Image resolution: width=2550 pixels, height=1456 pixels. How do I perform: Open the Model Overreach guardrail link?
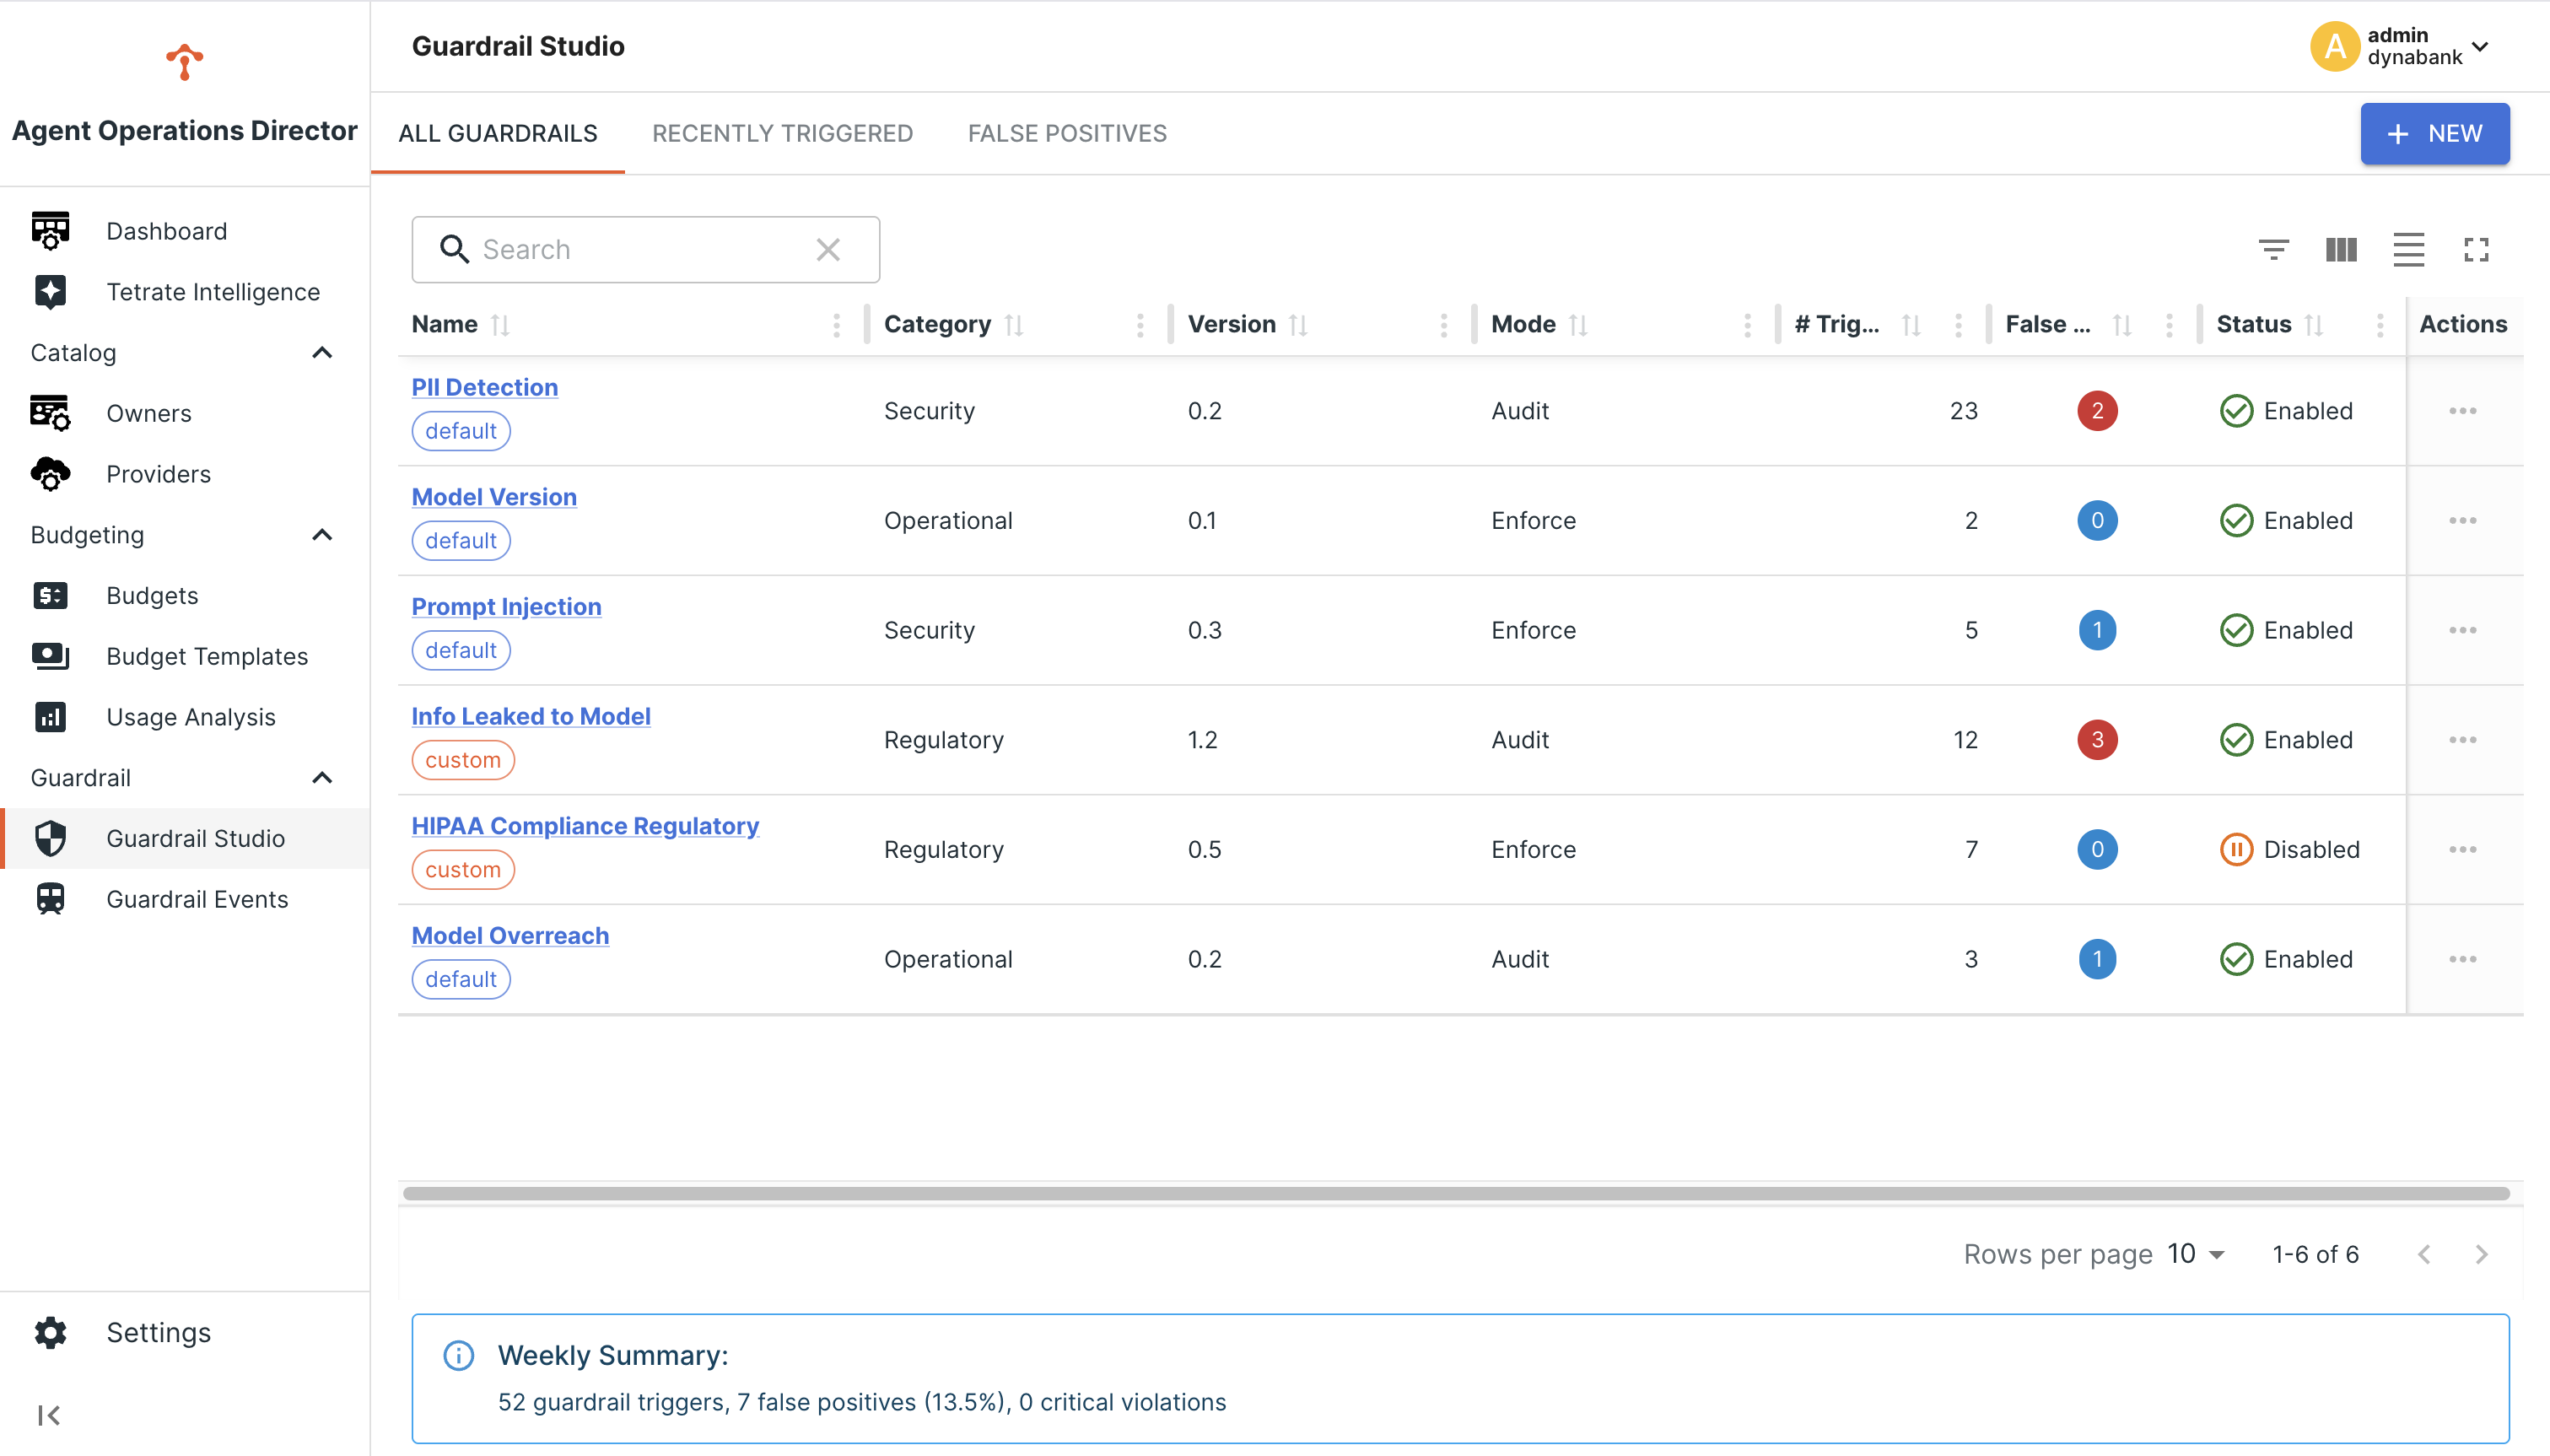click(x=510, y=935)
